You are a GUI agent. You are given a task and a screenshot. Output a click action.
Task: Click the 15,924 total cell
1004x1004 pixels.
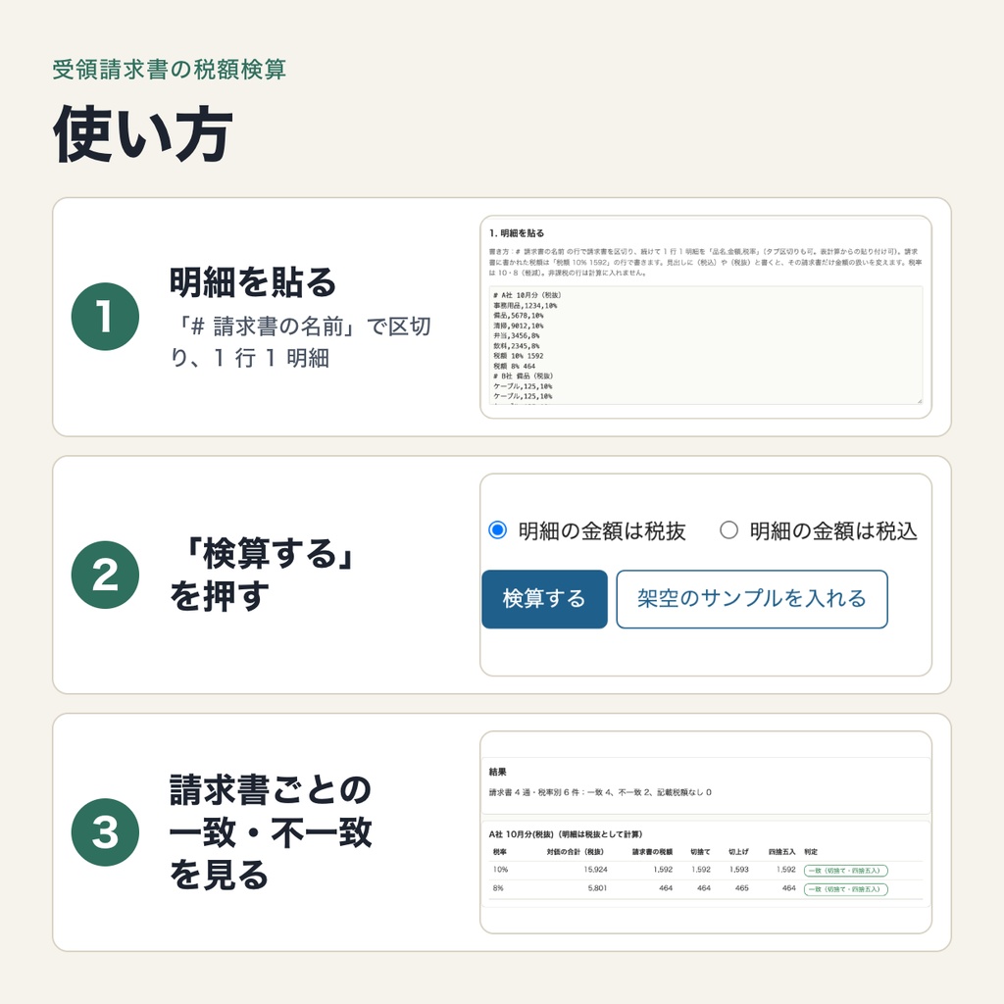[595, 870]
